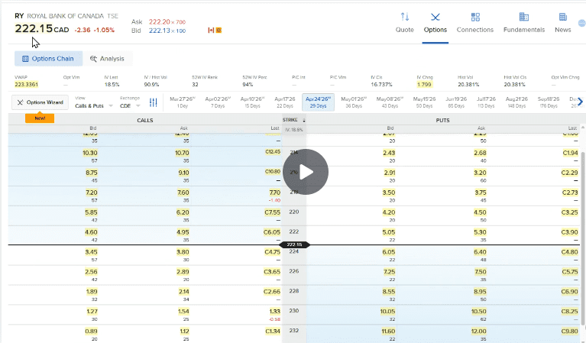Open the Quote view icon
The image size is (586, 343).
[x=404, y=17]
